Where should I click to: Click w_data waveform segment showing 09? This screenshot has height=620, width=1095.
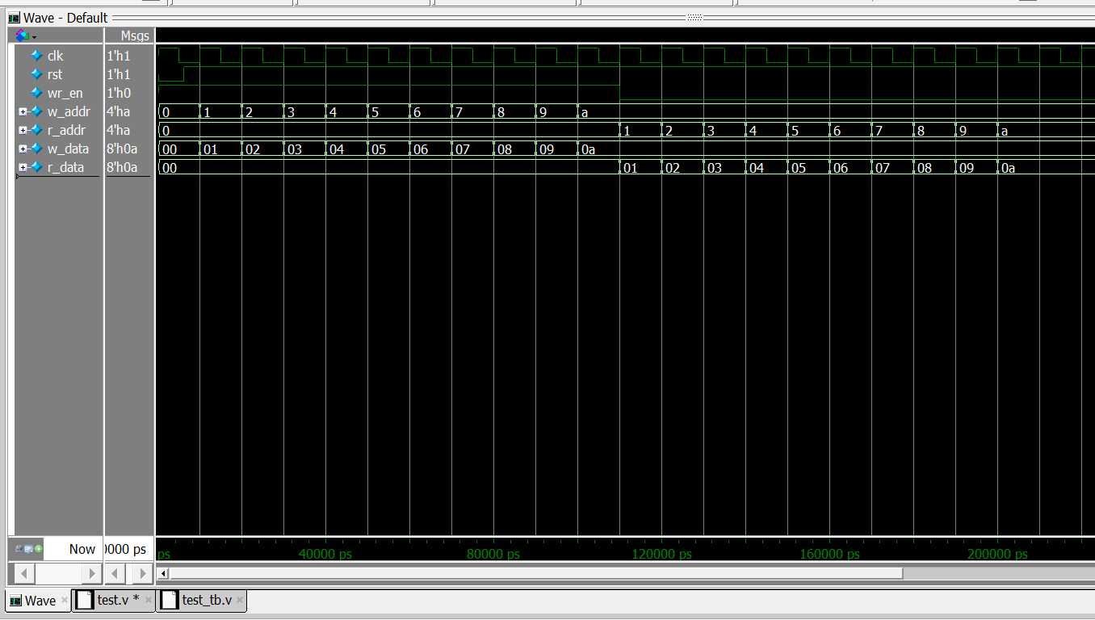point(556,149)
